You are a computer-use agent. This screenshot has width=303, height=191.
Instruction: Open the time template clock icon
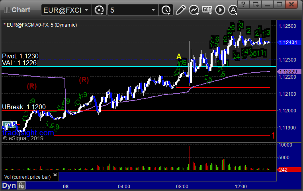pyautogui.click(x=166, y=10)
